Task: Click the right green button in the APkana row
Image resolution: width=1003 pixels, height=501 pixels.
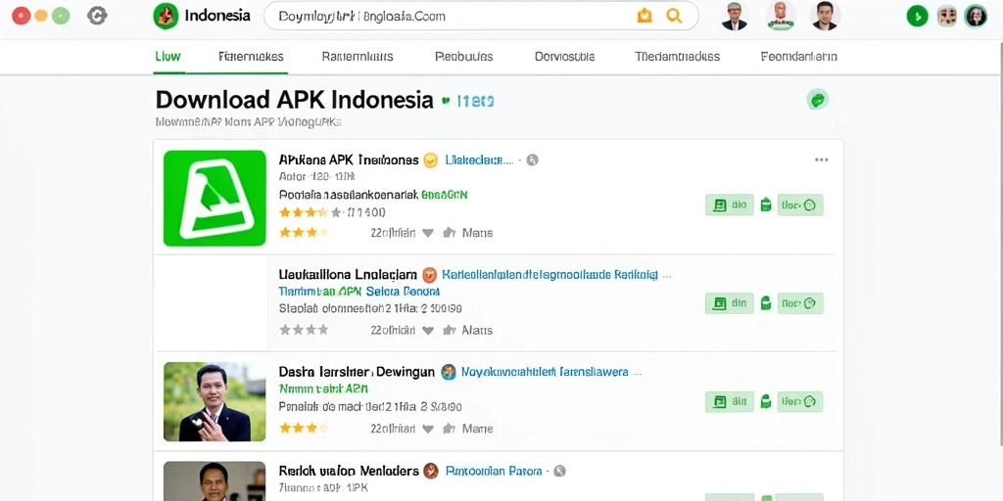Action: 800,205
